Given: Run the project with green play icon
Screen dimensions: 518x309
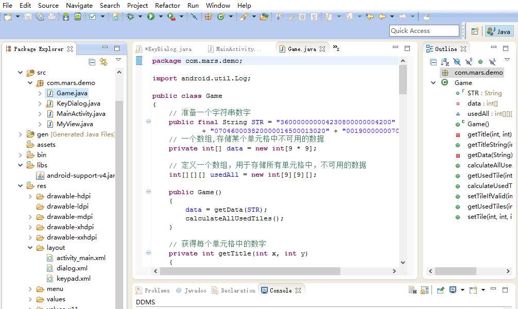Looking at the screenshot, I should tap(151, 16).
